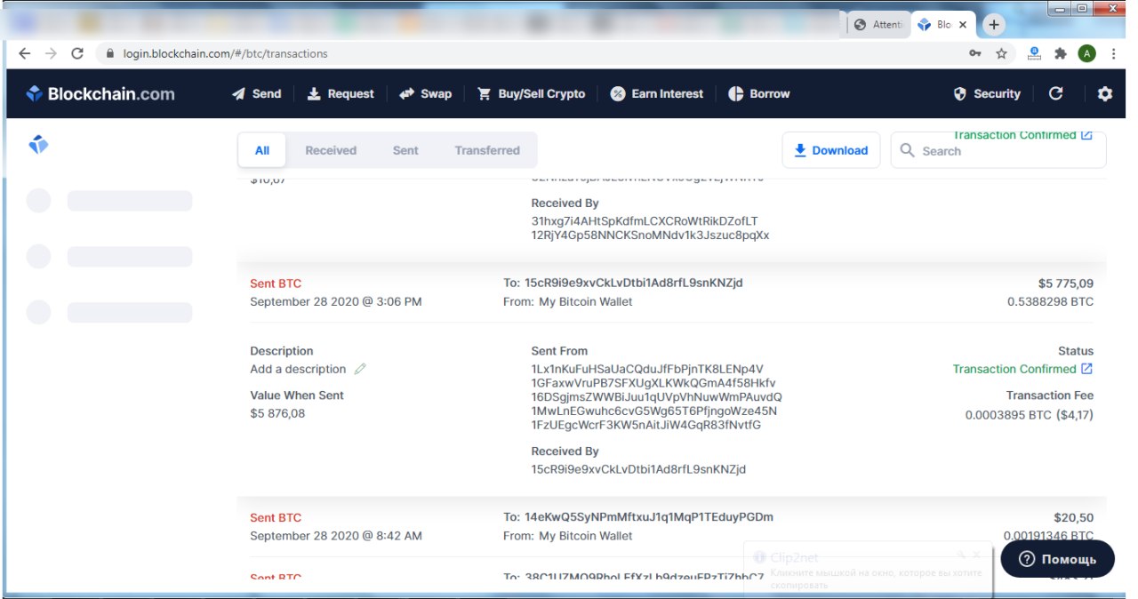
Task: Open the Chrome three-dot menu
Action: 1114,53
